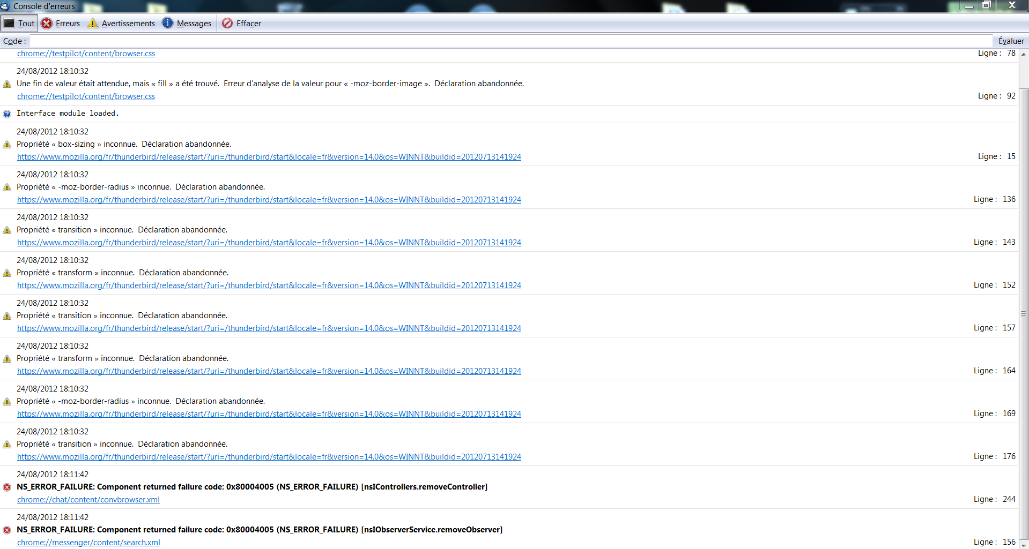Click warning icon of -moz-border-image message
The width and height of the screenshot is (1029, 549).
tap(7, 84)
